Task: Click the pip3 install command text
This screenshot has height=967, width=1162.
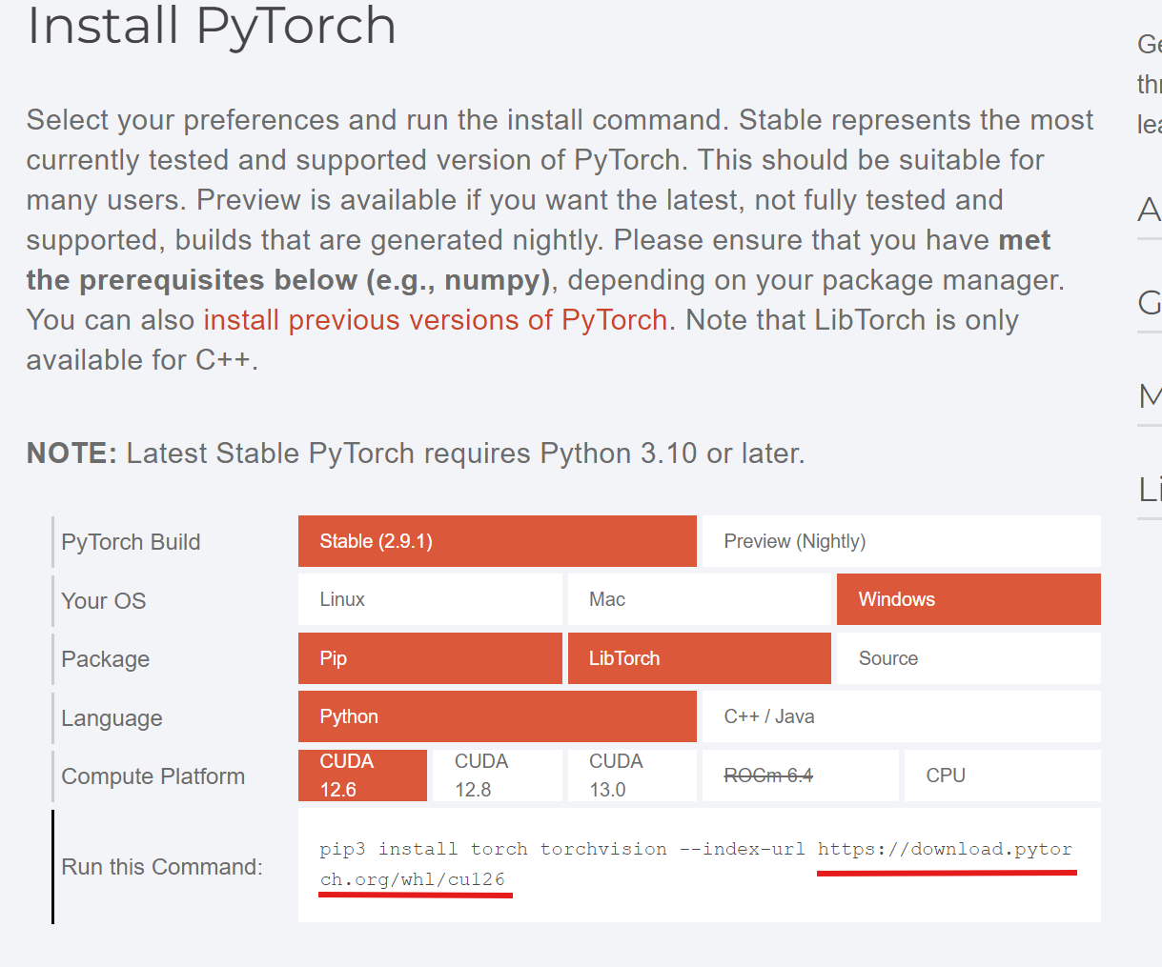Action: (696, 864)
